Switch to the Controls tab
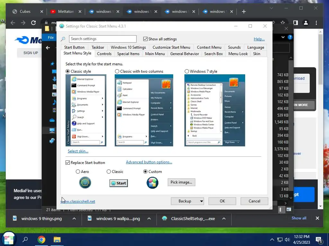The image size is (329, 246). [x=104, y=54]
